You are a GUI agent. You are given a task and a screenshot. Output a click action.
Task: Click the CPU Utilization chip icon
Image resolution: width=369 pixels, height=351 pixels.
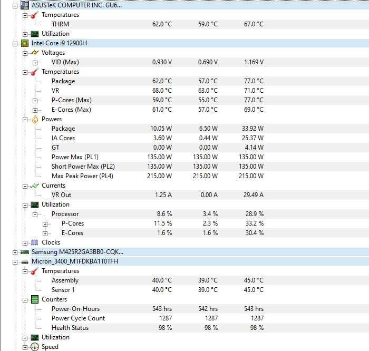(35, 205)
